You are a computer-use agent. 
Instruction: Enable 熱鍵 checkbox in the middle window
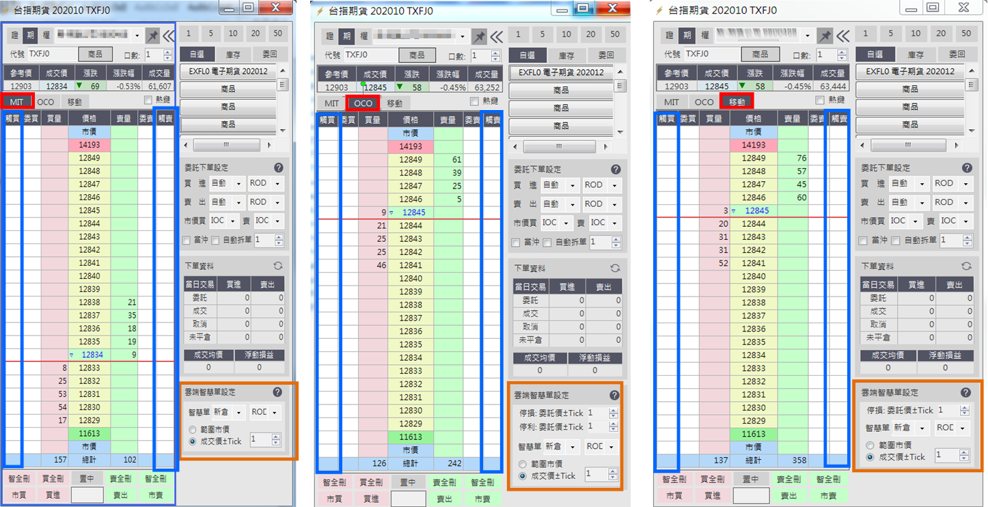point(475,102)
